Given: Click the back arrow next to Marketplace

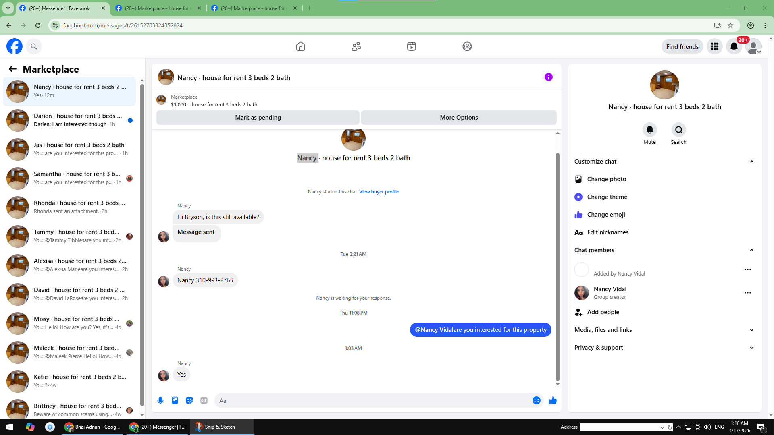Looking at the screenshot, I should point(12,69).
